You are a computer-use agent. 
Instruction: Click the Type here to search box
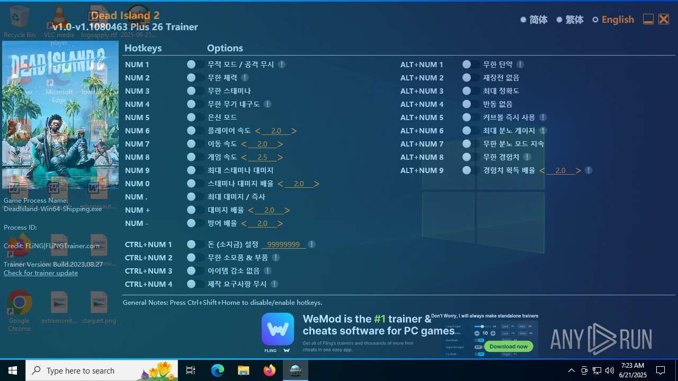tap(102, 370)
